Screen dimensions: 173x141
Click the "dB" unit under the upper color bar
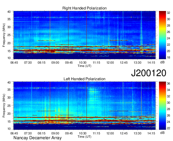(x=162, y=62)
